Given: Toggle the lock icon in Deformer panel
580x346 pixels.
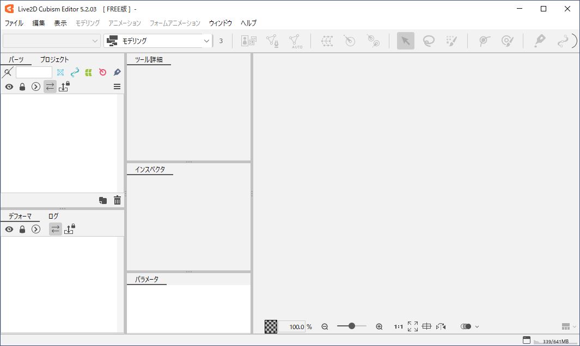Looking at the screenshot, I should click(22, 229).
